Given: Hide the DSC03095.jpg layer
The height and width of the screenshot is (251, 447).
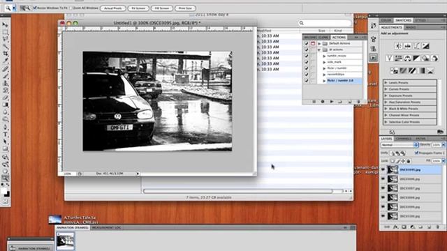Looking at the screenshot, I should (383, 169).
